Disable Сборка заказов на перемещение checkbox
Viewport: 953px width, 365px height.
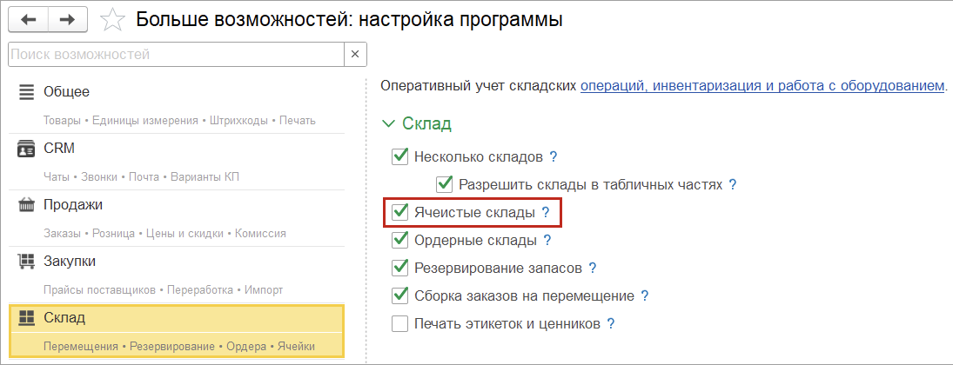[400, 295]
